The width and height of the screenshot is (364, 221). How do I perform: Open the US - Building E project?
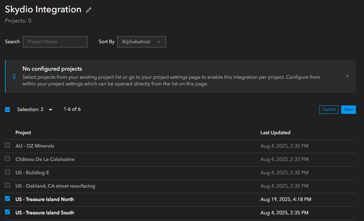point(32,172)
